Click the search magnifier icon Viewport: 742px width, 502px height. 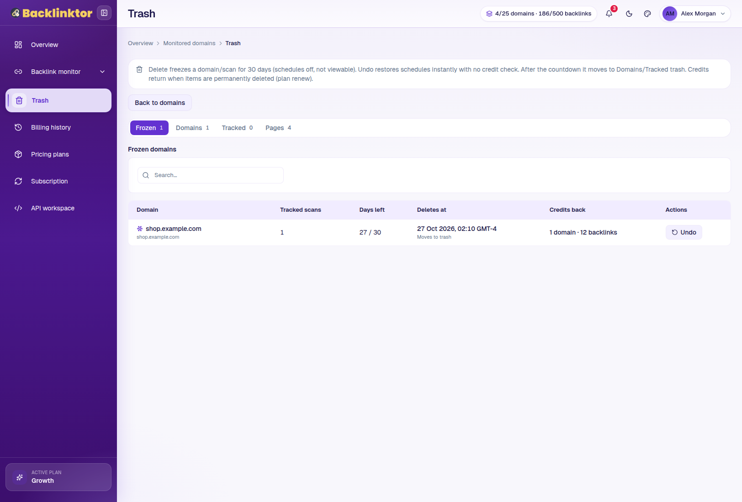tap(146, 175)
